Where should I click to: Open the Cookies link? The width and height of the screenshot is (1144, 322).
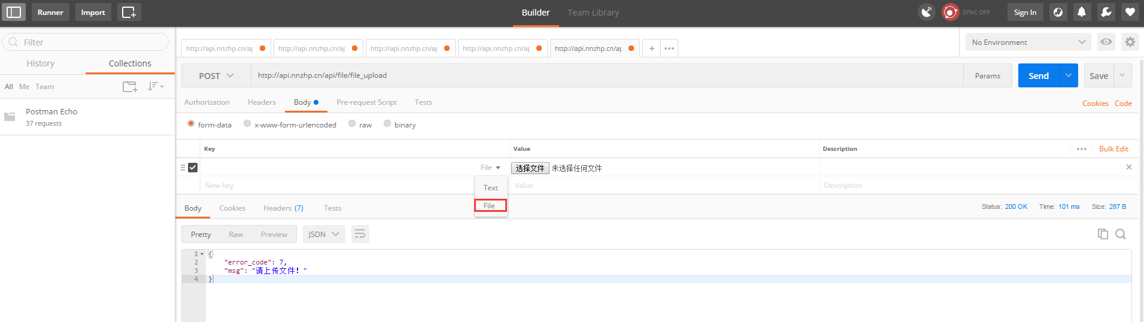coord(1095,104)
